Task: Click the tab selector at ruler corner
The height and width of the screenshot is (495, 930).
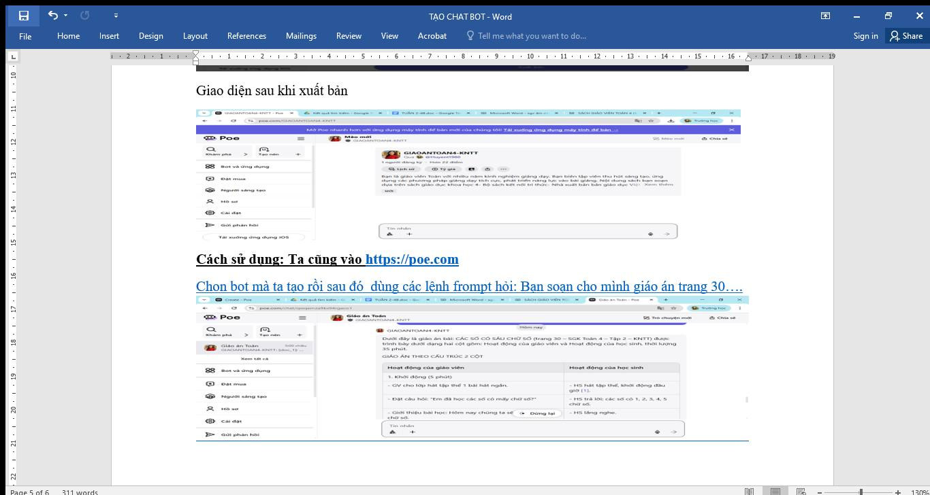Action: 13,57
